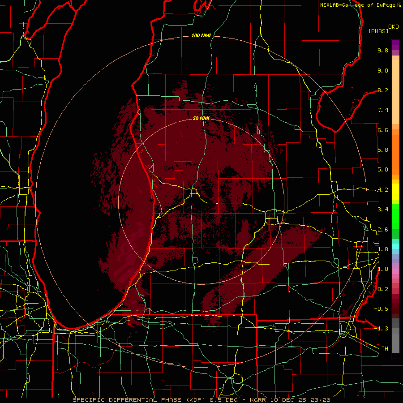
Task: Click the purple segment atop the color bar
Action: tap(395, 45)
